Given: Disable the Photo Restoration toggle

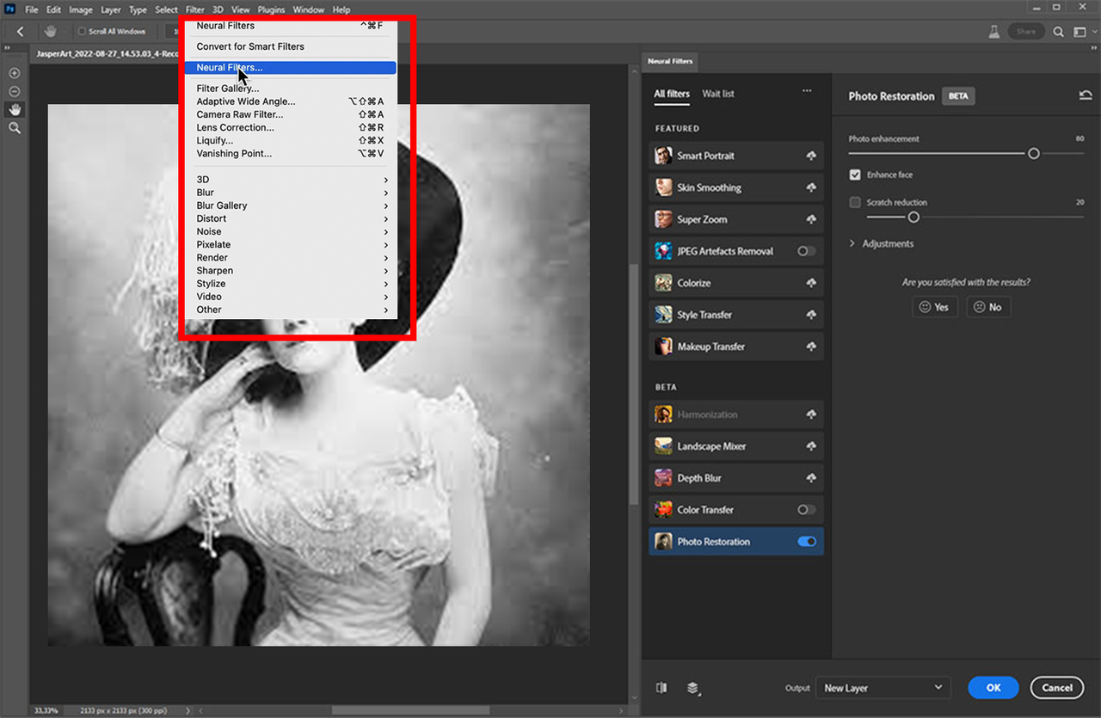Looking at the screenshot, I should pyautogui.click(x=805, y=541).
